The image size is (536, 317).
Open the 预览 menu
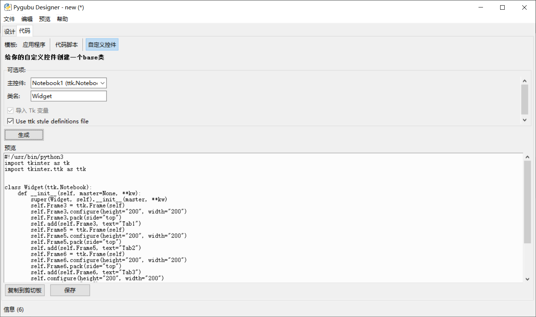click(44, 19)
